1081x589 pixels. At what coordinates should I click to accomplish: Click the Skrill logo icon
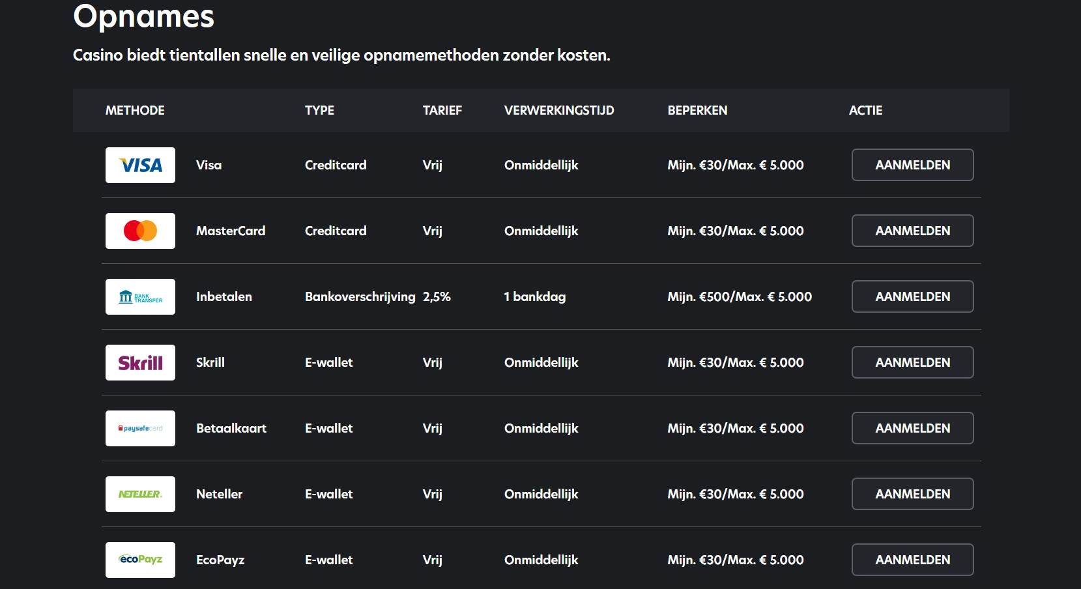140,362
